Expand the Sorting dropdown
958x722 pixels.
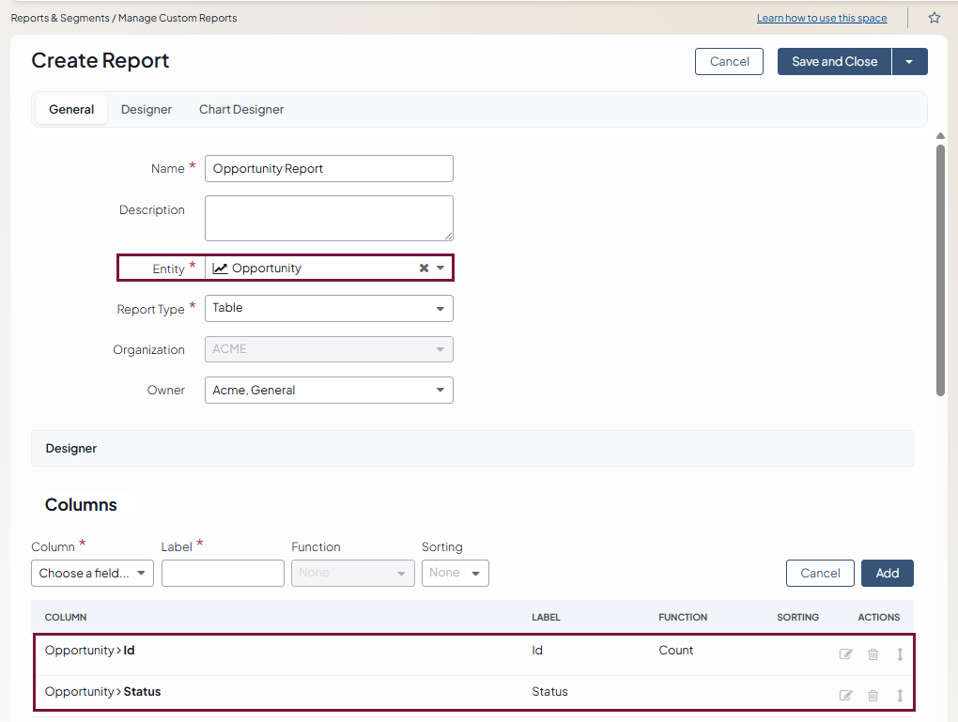tap(455, 574)
